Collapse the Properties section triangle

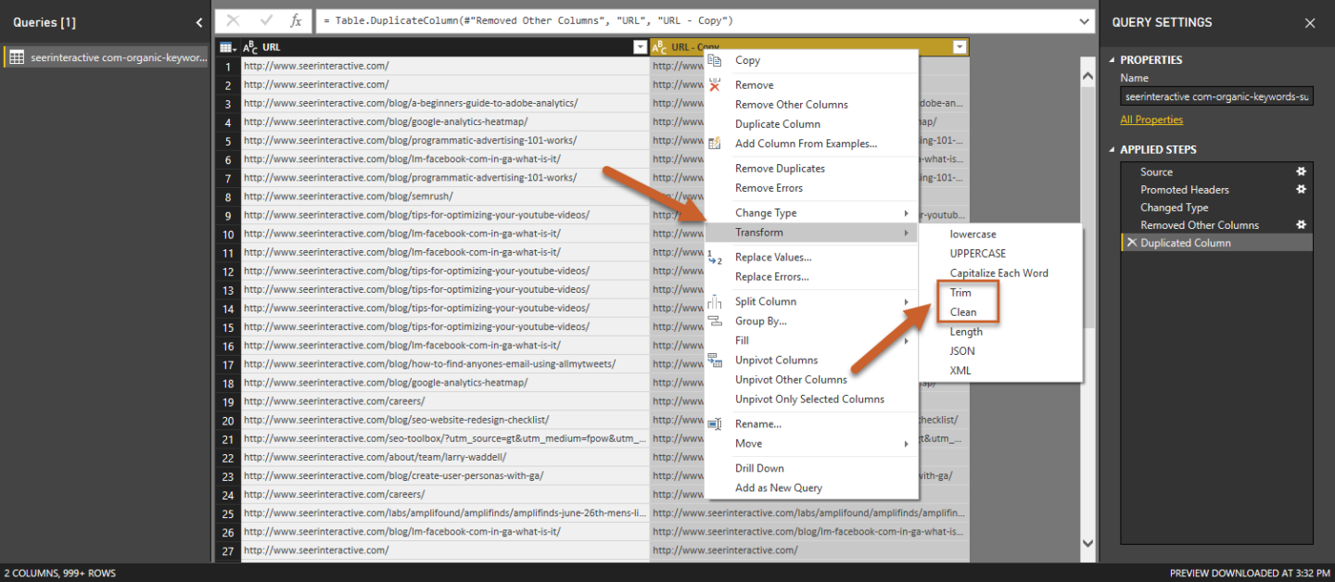1112,60
